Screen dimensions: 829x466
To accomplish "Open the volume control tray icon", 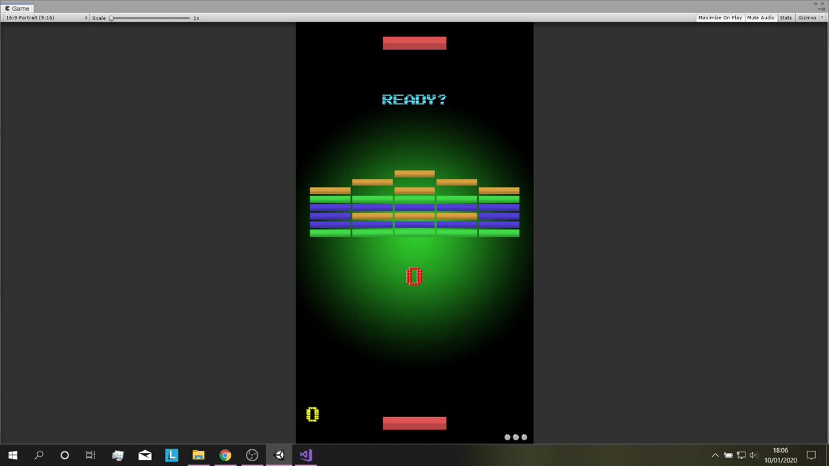I will pos(754,456).
